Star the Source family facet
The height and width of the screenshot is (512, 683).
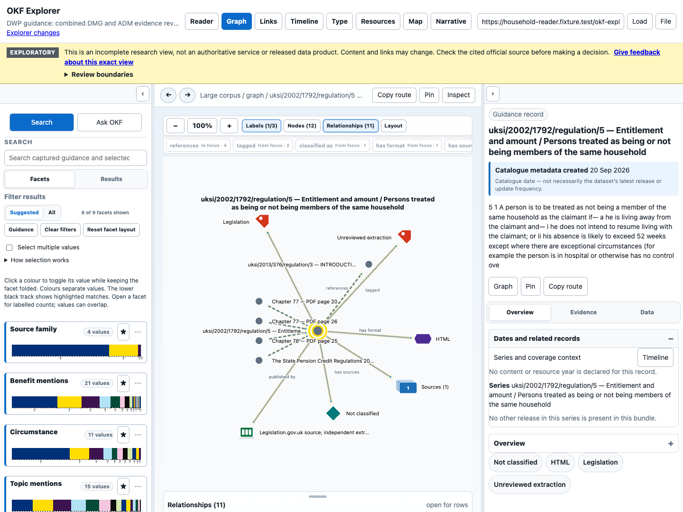(123, 332)
